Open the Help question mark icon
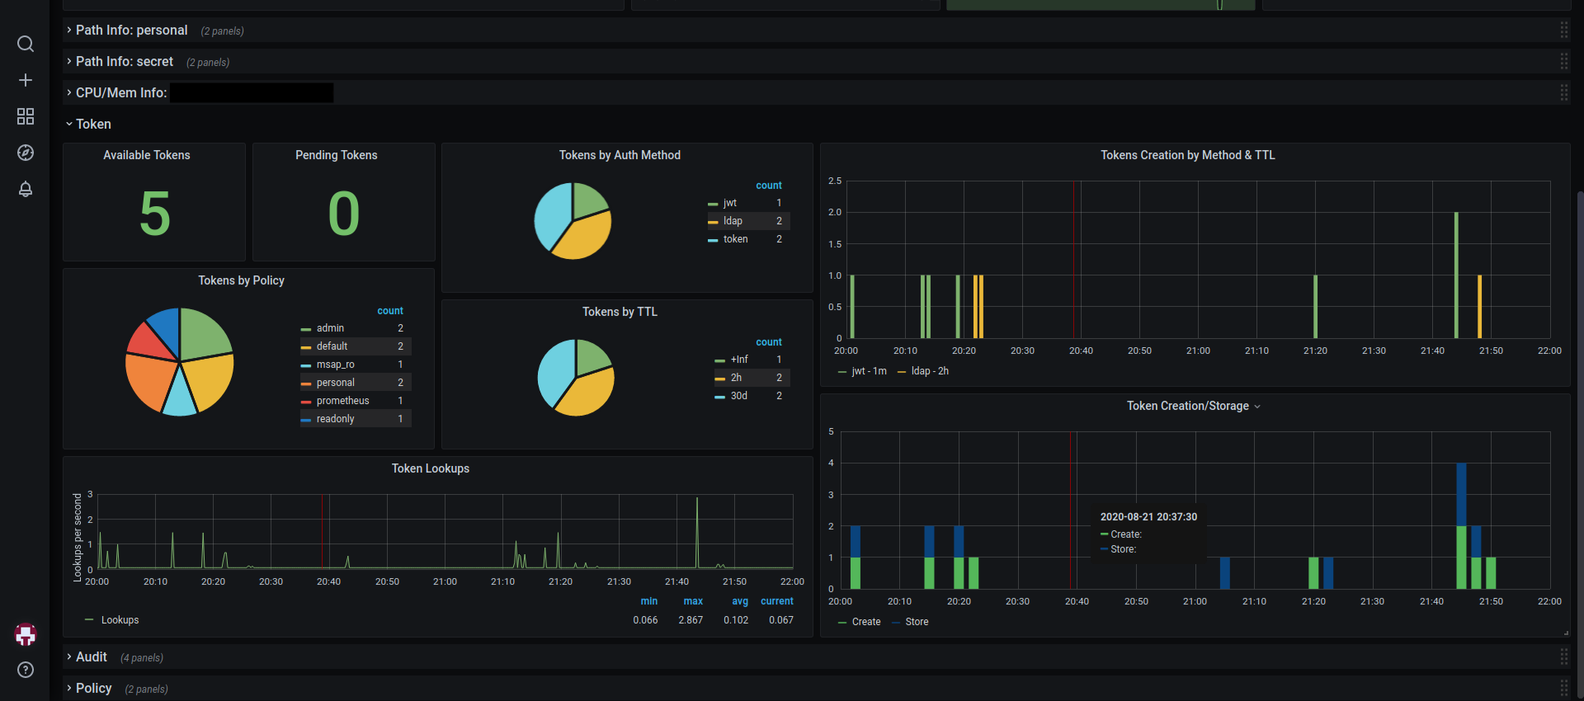The image size is (1584, 701). point(26,670)
